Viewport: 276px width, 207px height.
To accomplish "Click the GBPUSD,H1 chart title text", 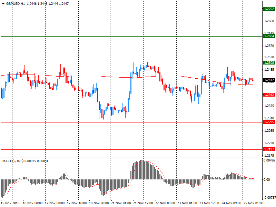I will [x=16, y=4].
